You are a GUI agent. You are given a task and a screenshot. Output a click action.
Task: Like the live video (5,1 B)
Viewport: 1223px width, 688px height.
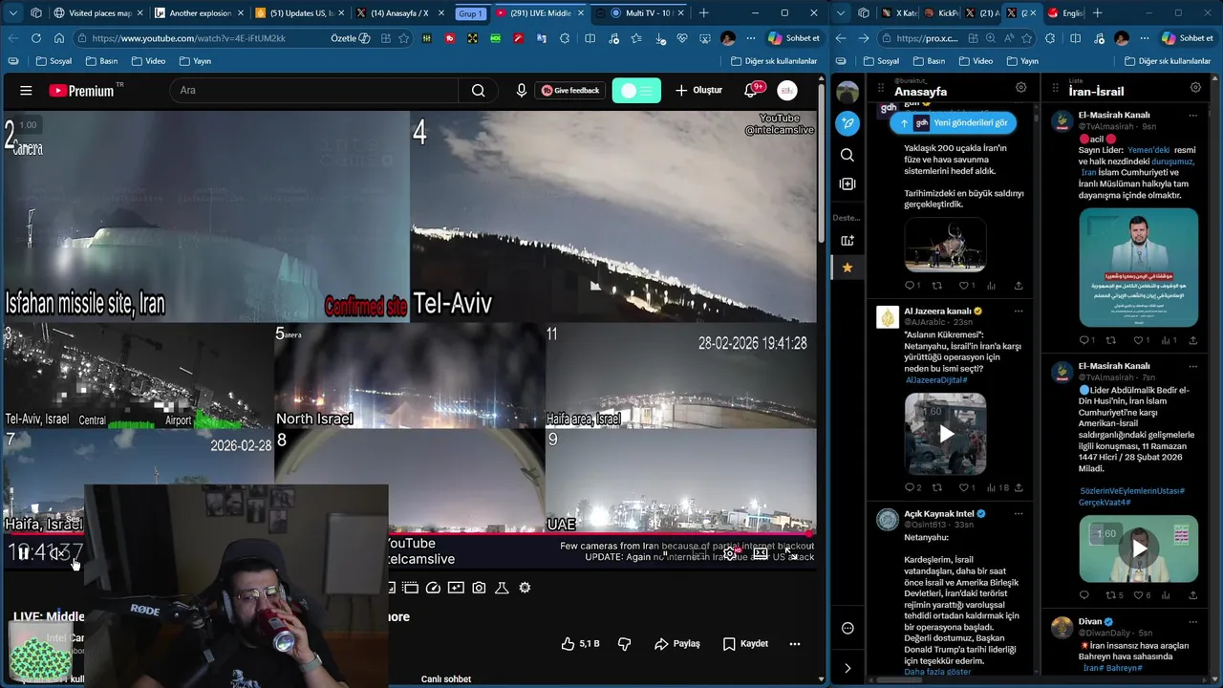coord(580,644)
